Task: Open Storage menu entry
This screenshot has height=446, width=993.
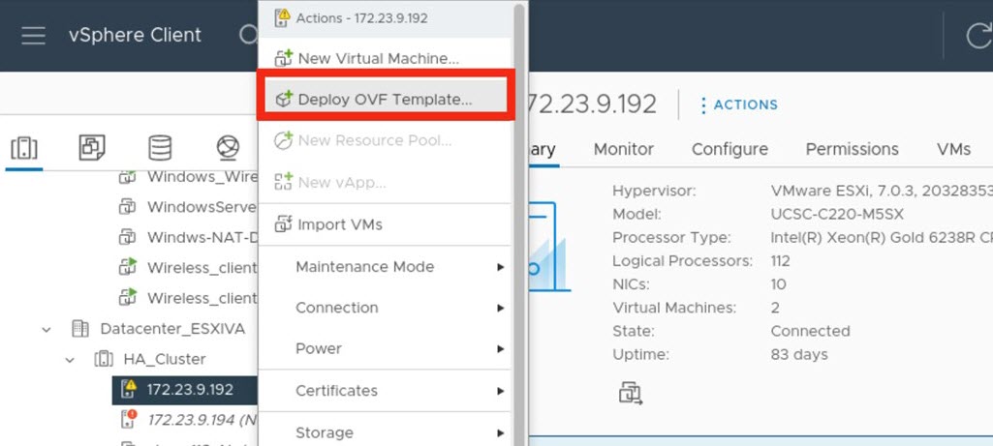Action: pyautogui.click(x=385, y=433)
